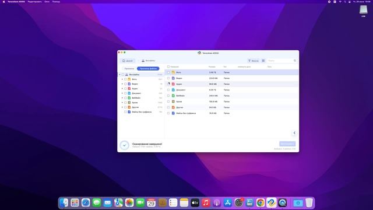The width and height of the screenshot is (373, 210).
Task: Expand the Аудио node in sidebar
Action: [122, 89]
